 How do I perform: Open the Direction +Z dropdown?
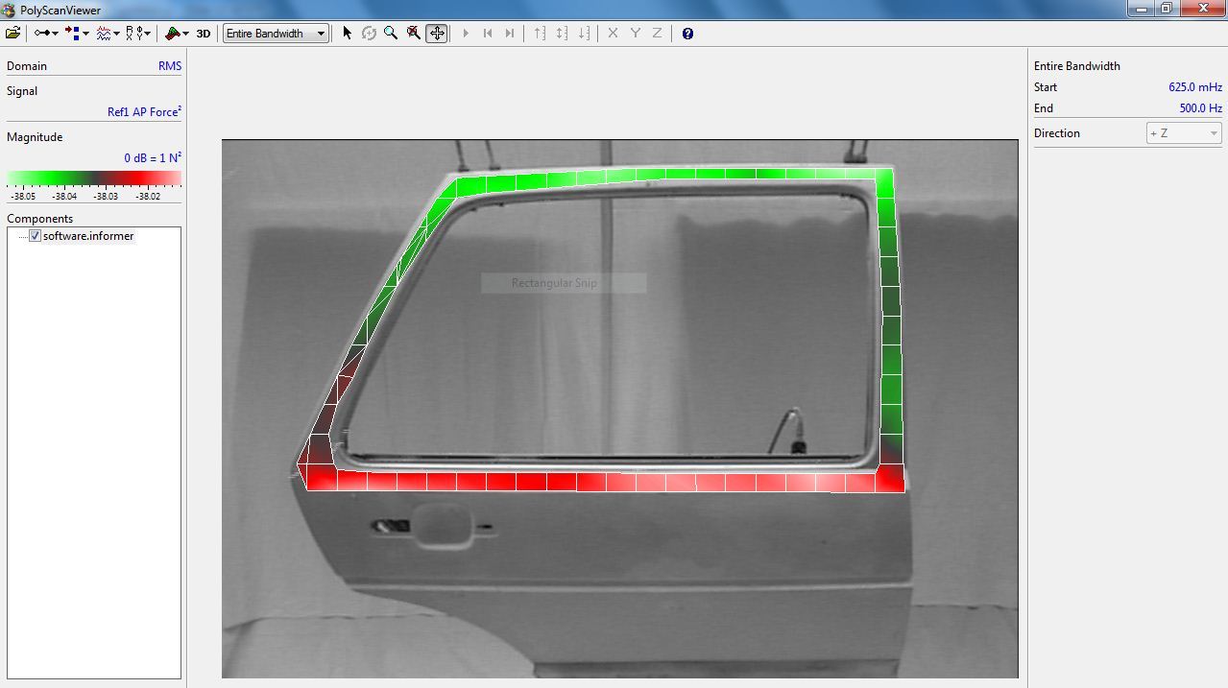(1184, 133)
